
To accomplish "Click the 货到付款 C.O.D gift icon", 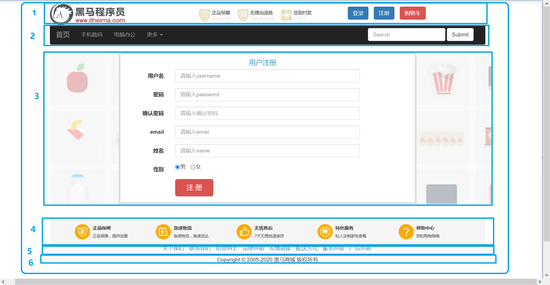I will (286, 15).
